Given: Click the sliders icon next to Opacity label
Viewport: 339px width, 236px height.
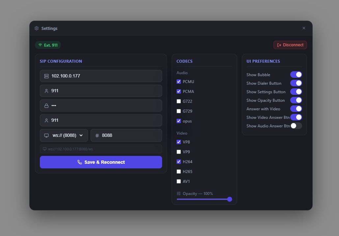Looking at the screenshot, I should (x=179, y=194).
